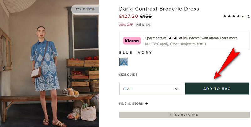Click the chevron inside the SIZE selector

[177, 89]
